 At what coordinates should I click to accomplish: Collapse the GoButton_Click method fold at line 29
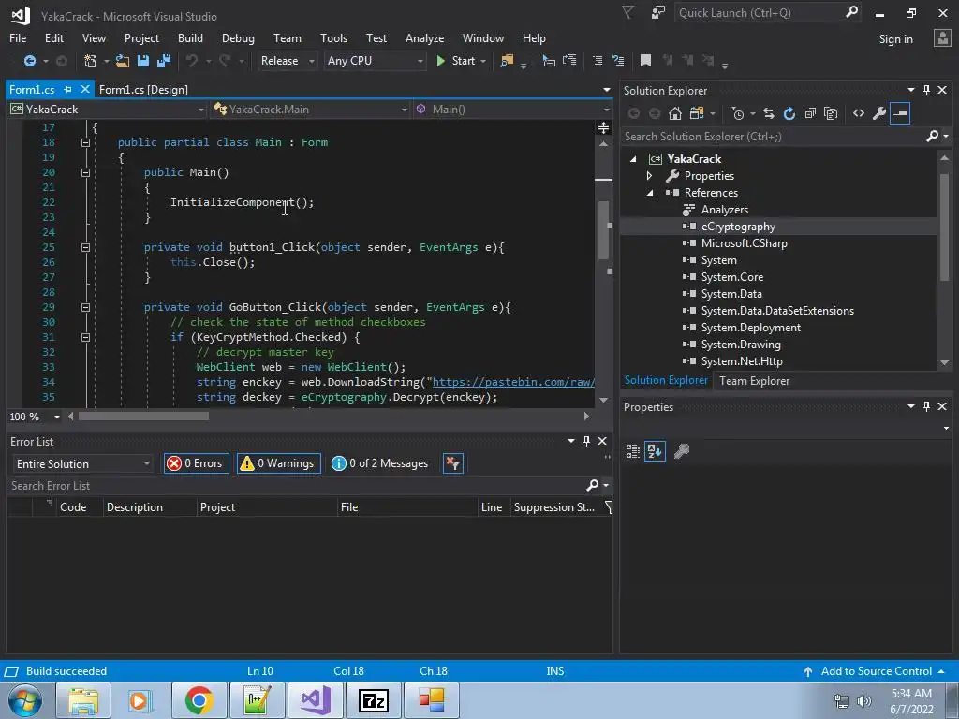click(x=85, y=307)
